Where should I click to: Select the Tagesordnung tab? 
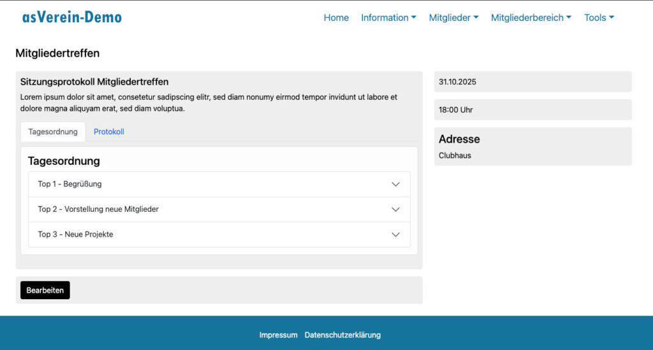[53, 132]
